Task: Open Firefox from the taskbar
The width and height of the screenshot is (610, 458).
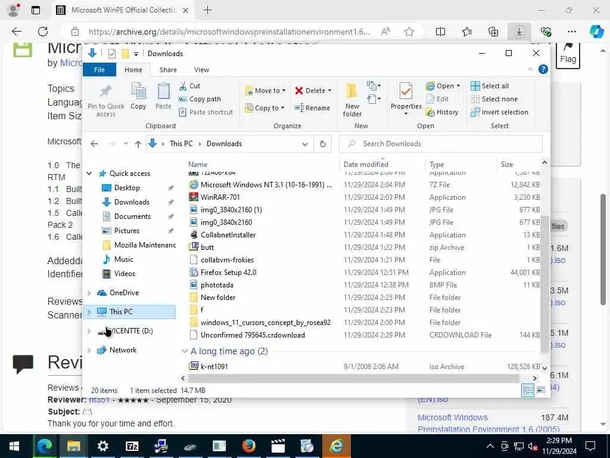Action: 248,446
